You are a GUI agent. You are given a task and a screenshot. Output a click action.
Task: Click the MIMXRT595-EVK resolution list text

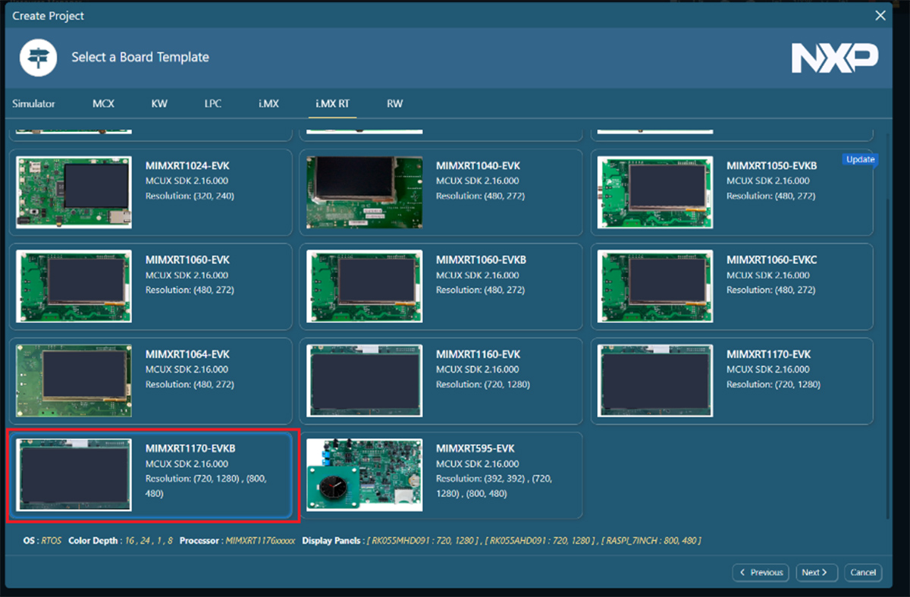click(x=494, y=486)
